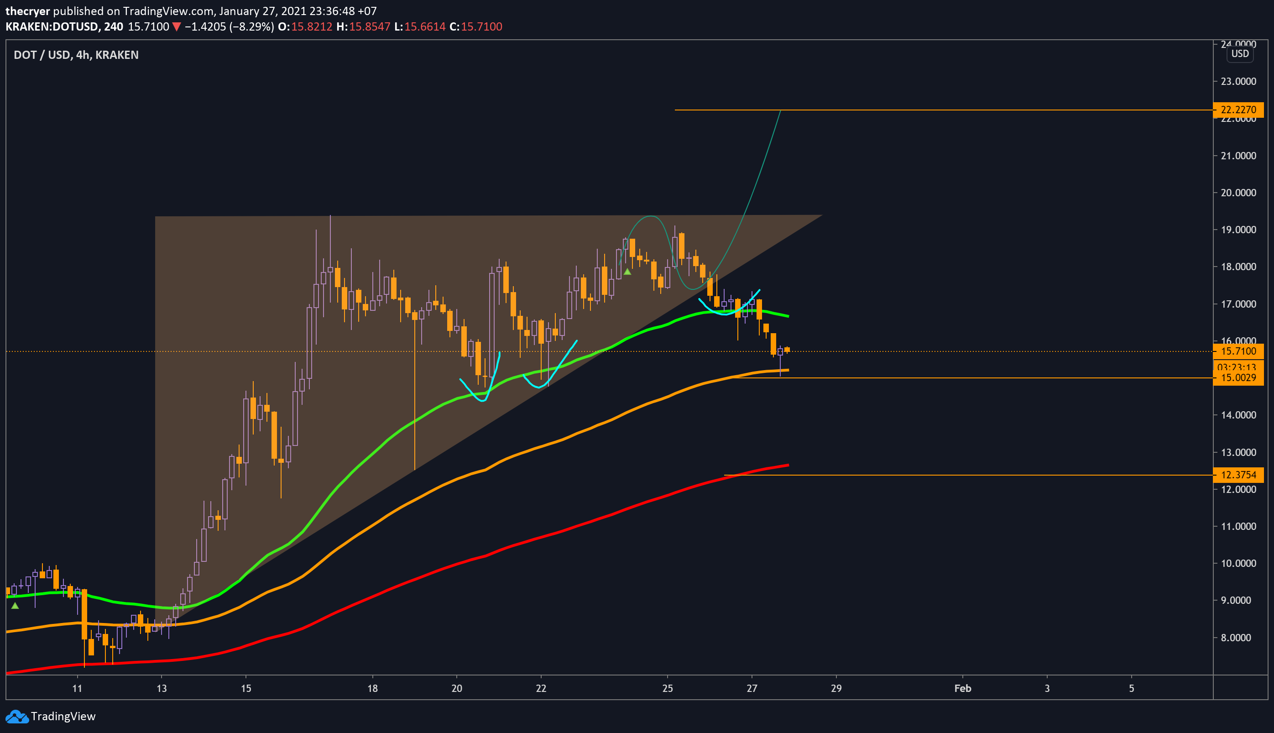Viewport: 1274px width, 733px height.
Task: Click the TradingView cloud logo icon
Action: 17,717
